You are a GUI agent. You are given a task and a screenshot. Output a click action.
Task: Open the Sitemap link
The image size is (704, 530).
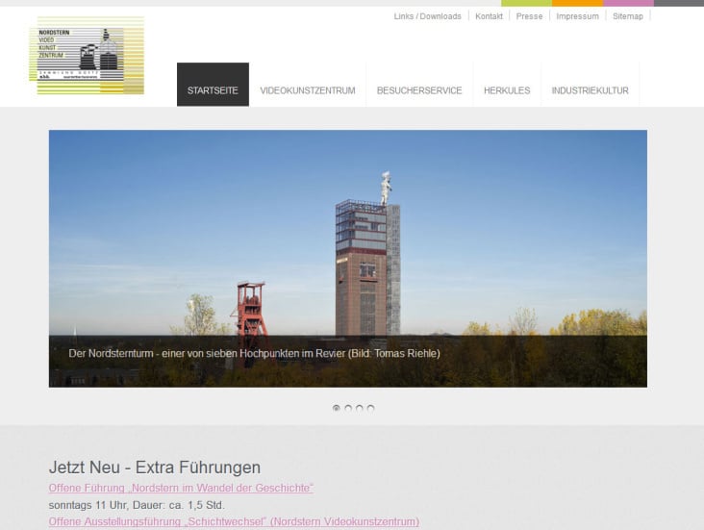tap(628, 16)
